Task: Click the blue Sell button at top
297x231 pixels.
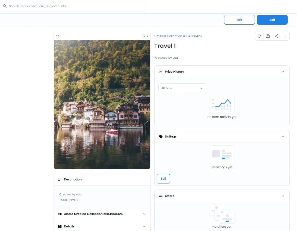Action: click(x=272, y=20)
